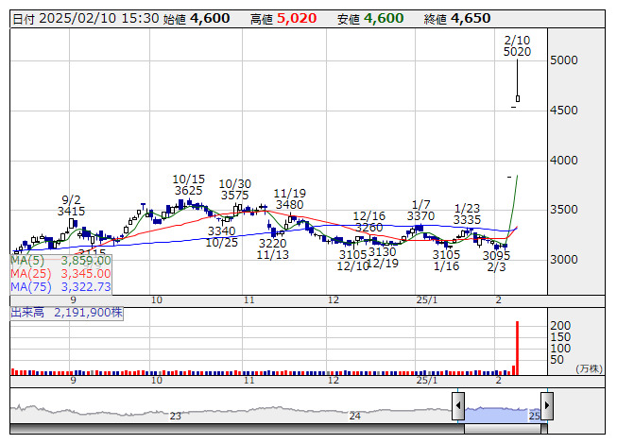Click the MA(75) legend entry
The image size is (617, 444).
pos(61,286)
